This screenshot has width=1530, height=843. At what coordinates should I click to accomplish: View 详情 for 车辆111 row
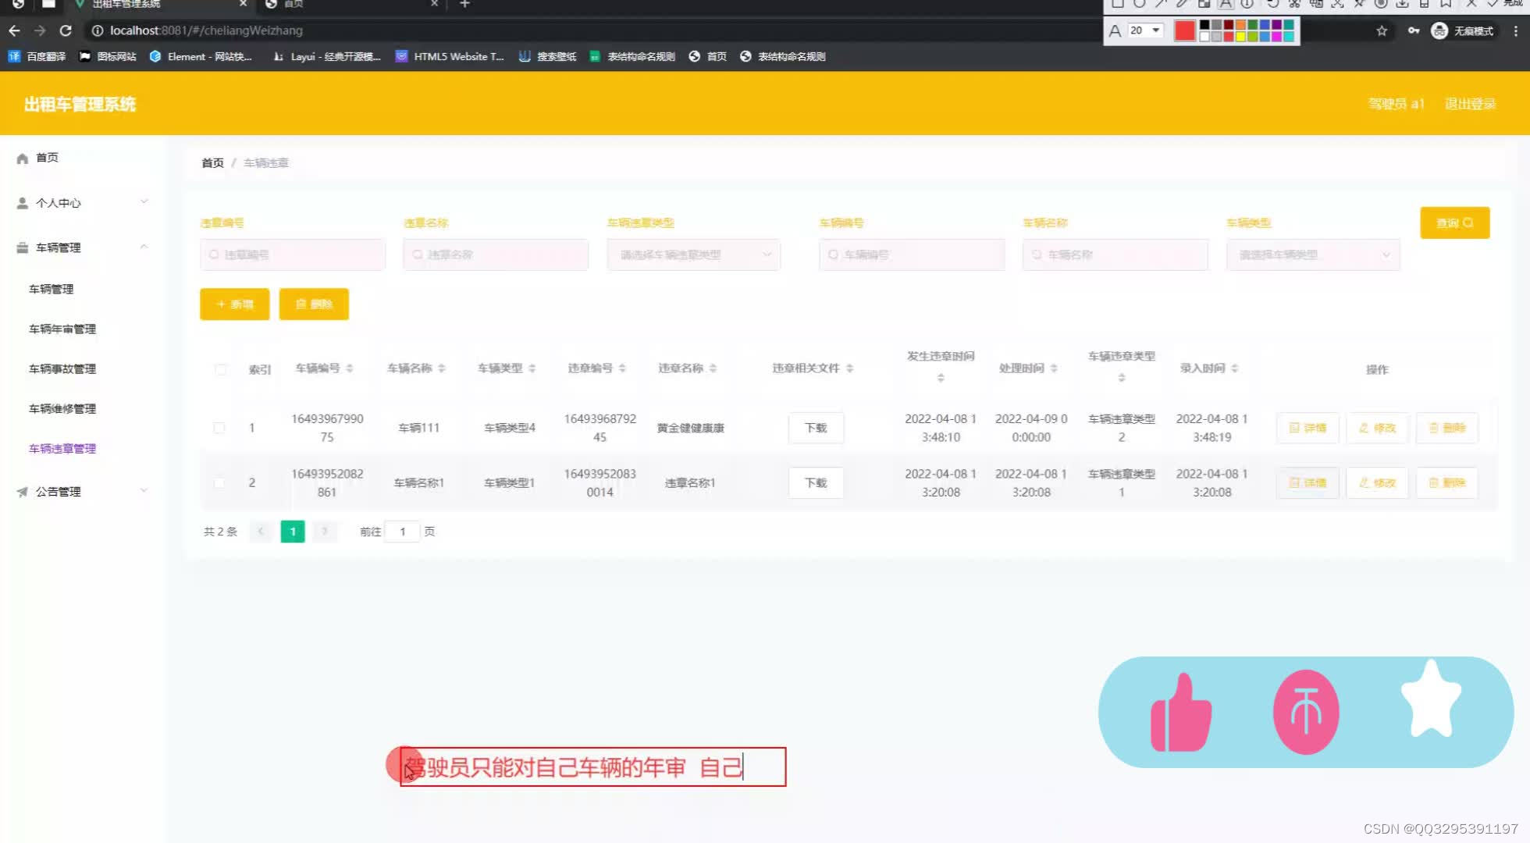1308,428
